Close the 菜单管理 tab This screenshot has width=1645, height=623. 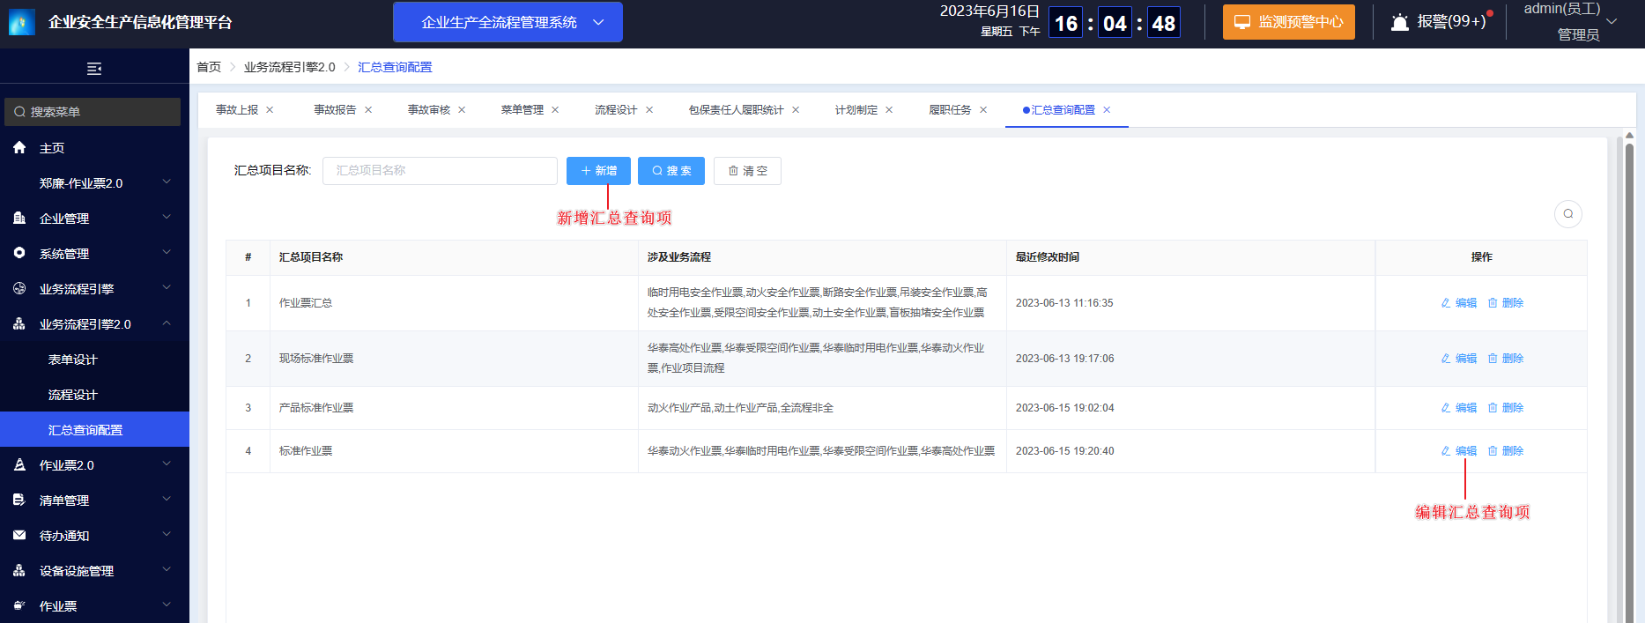click(x=555, y=110)
